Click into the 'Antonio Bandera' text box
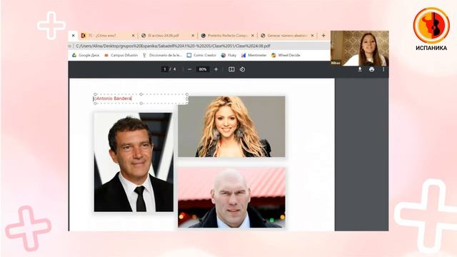This screenshot has height=257, width=457. point(141,99)
